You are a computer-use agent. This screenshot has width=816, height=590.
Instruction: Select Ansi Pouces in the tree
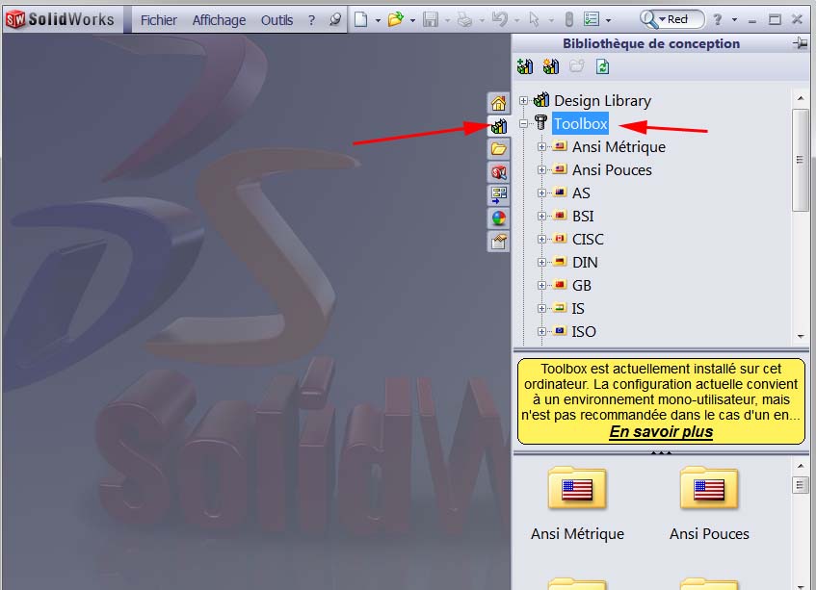[x=612, y=170]
